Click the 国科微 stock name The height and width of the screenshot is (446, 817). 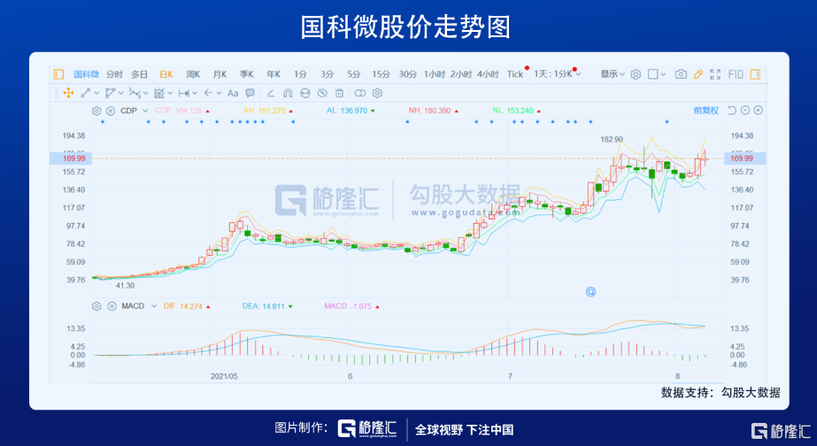(87, 74)
